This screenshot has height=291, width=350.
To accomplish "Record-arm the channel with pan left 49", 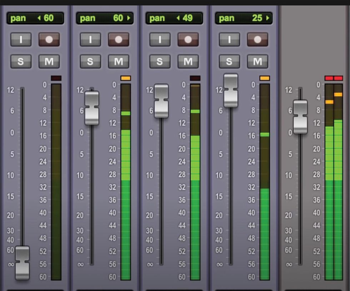I will point(188,40).
